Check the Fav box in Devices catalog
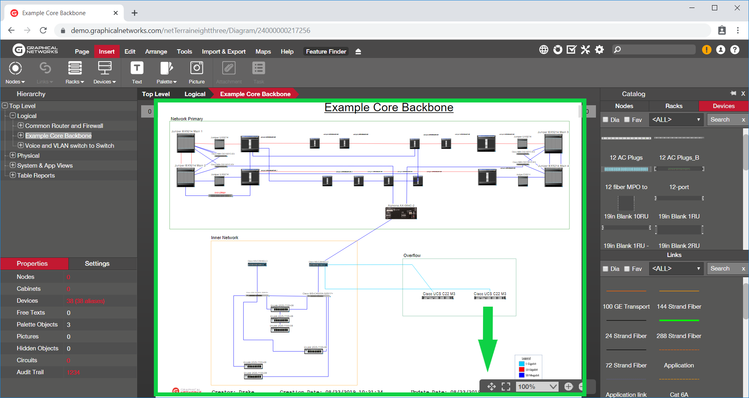749x398 pixels. (x=627, y=120)
